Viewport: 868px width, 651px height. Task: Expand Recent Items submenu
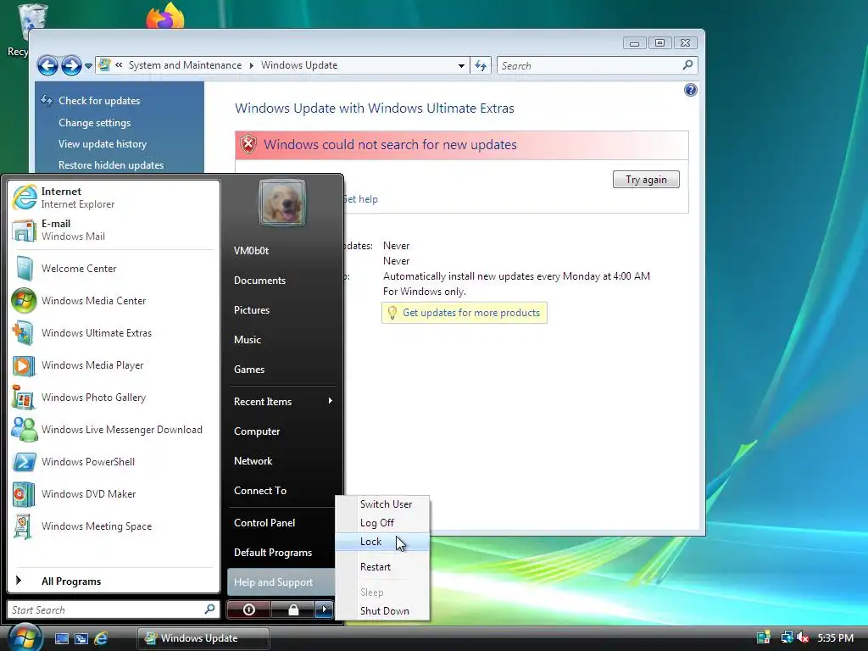(x=282, y=401)
